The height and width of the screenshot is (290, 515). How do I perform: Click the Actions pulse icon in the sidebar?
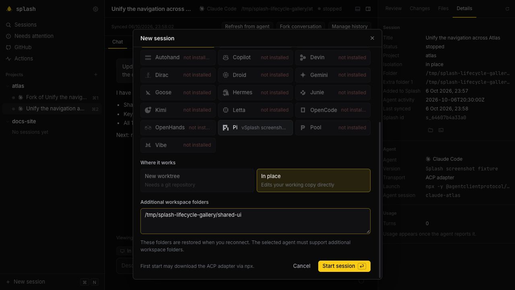(8, 59)
